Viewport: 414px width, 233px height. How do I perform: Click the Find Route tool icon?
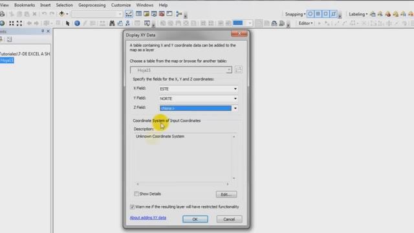coord(120,23)
